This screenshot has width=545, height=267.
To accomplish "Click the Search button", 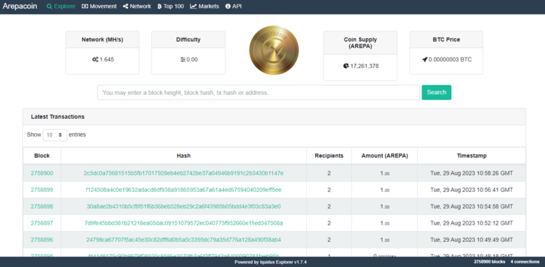I will pyautogui.click(x=437, y=92).
